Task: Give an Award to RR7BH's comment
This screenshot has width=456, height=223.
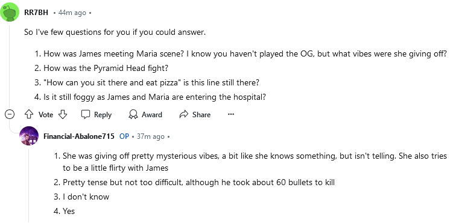Action: click(145, 115)
